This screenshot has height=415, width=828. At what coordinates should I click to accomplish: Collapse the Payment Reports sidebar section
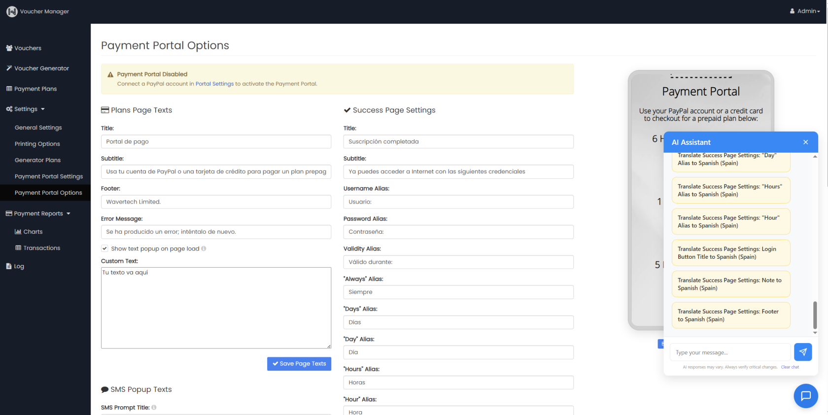38,213
